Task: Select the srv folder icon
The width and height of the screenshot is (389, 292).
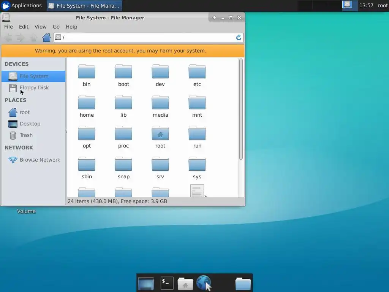Action: (160, 164)
